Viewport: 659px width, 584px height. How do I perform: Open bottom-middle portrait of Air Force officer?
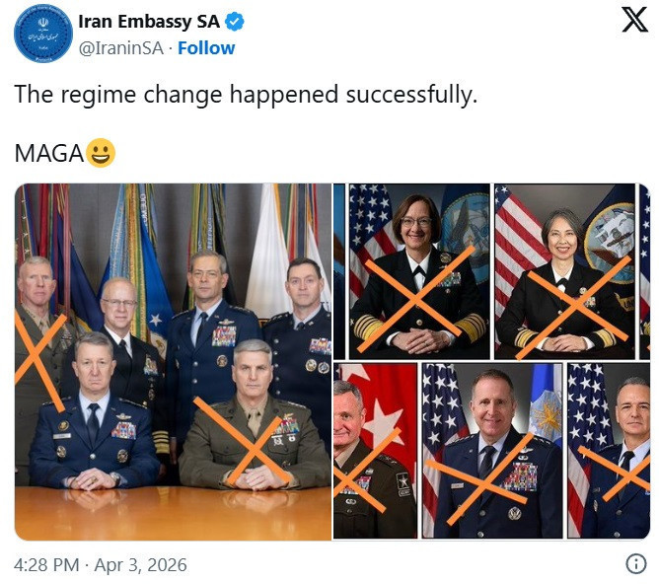(x=492, y=451)
